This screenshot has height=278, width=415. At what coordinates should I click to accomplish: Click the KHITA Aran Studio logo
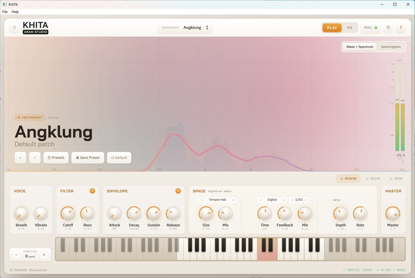coord(35,28)
